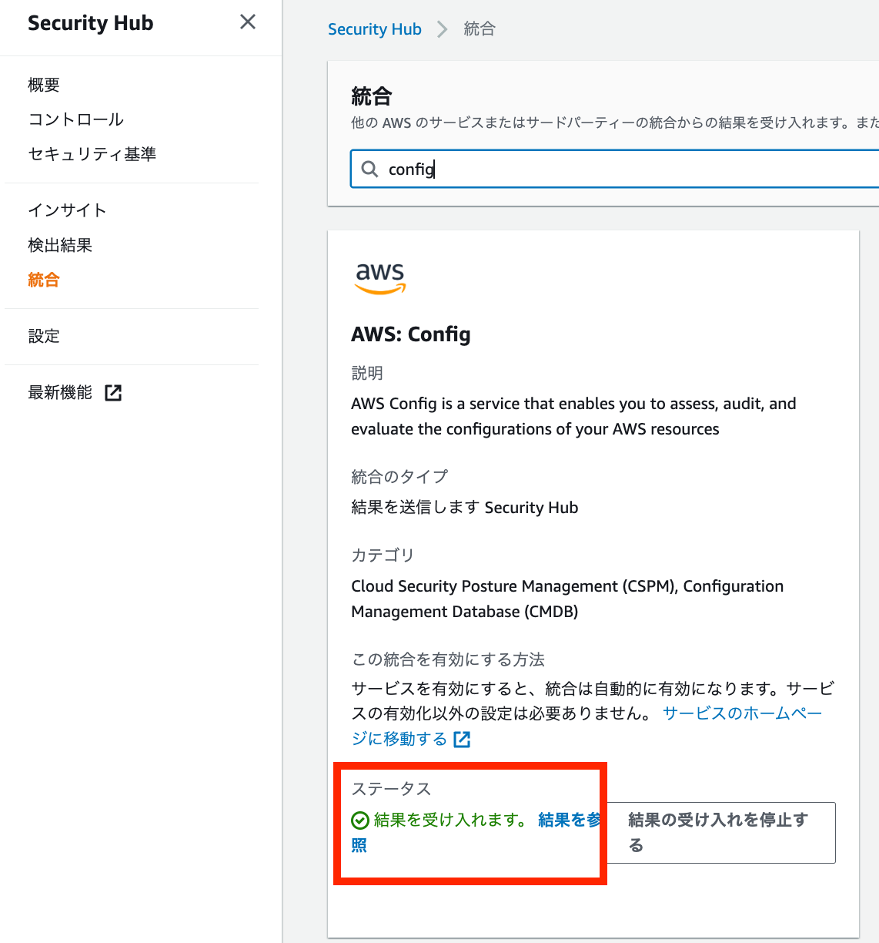Go to セキュリティ基準

(92, 154)
